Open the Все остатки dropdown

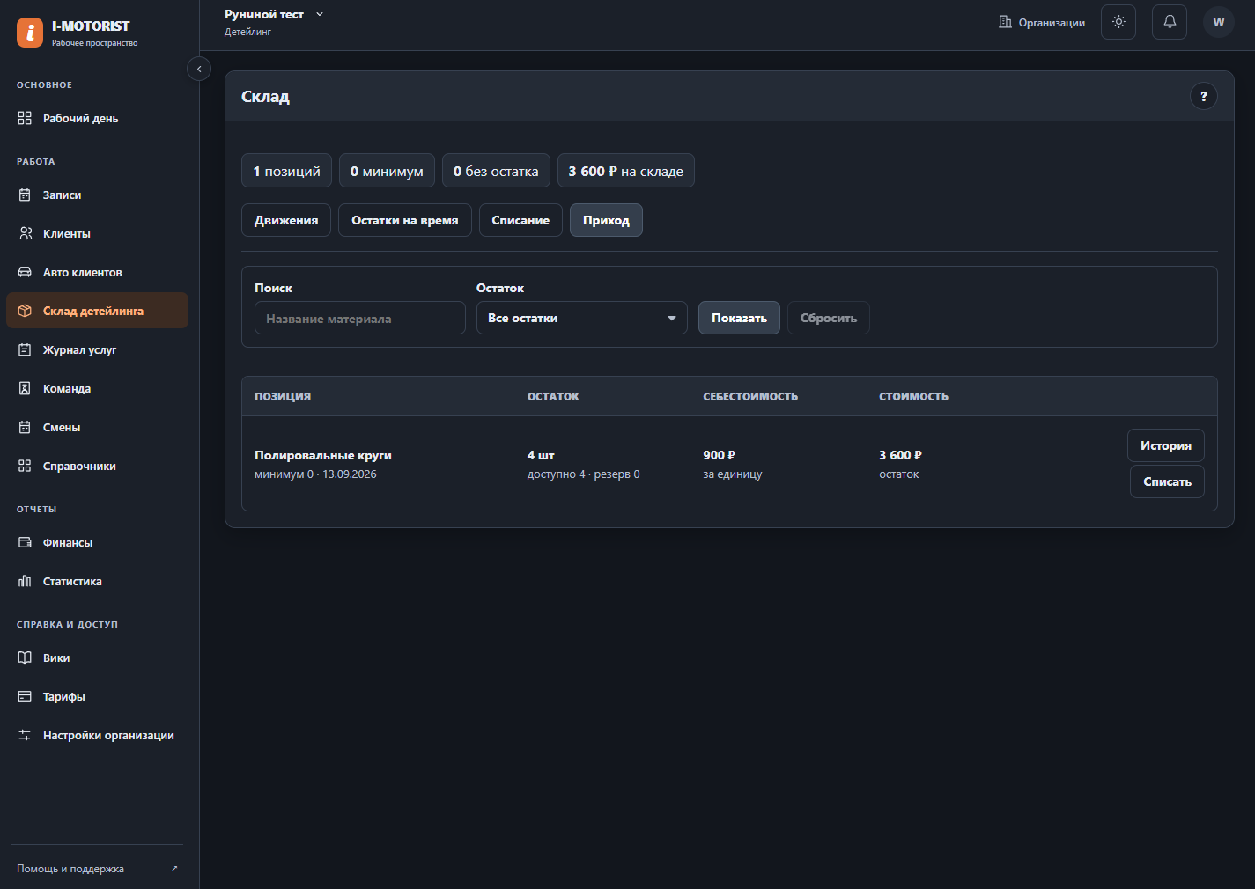[582, 318]
